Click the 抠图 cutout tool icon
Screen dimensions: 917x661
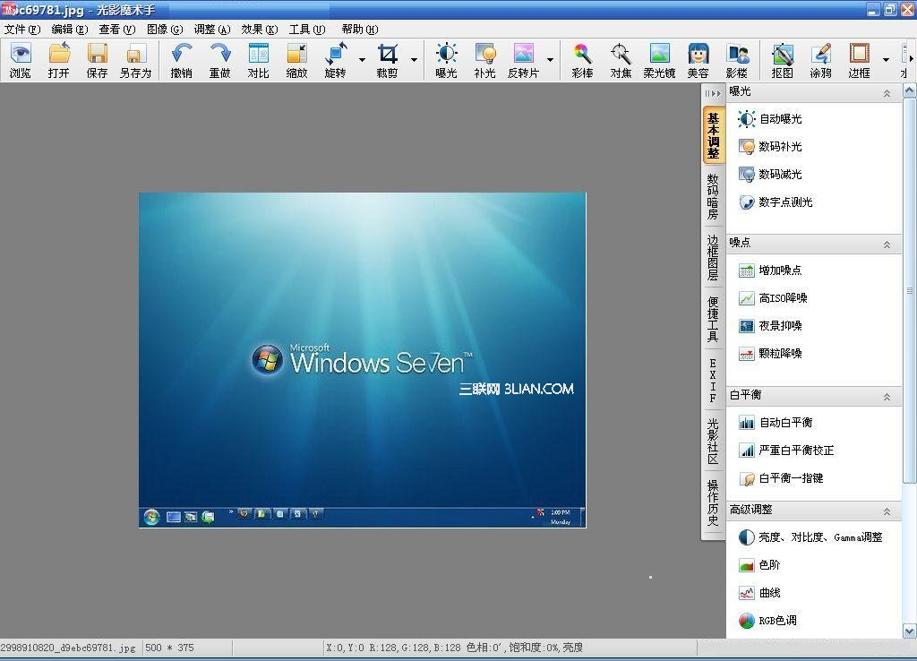click(783, 60)
